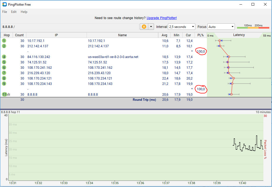Click the 22,4 average latency for hop 8
Screen dimensions: 272x187
pos(165,78)
